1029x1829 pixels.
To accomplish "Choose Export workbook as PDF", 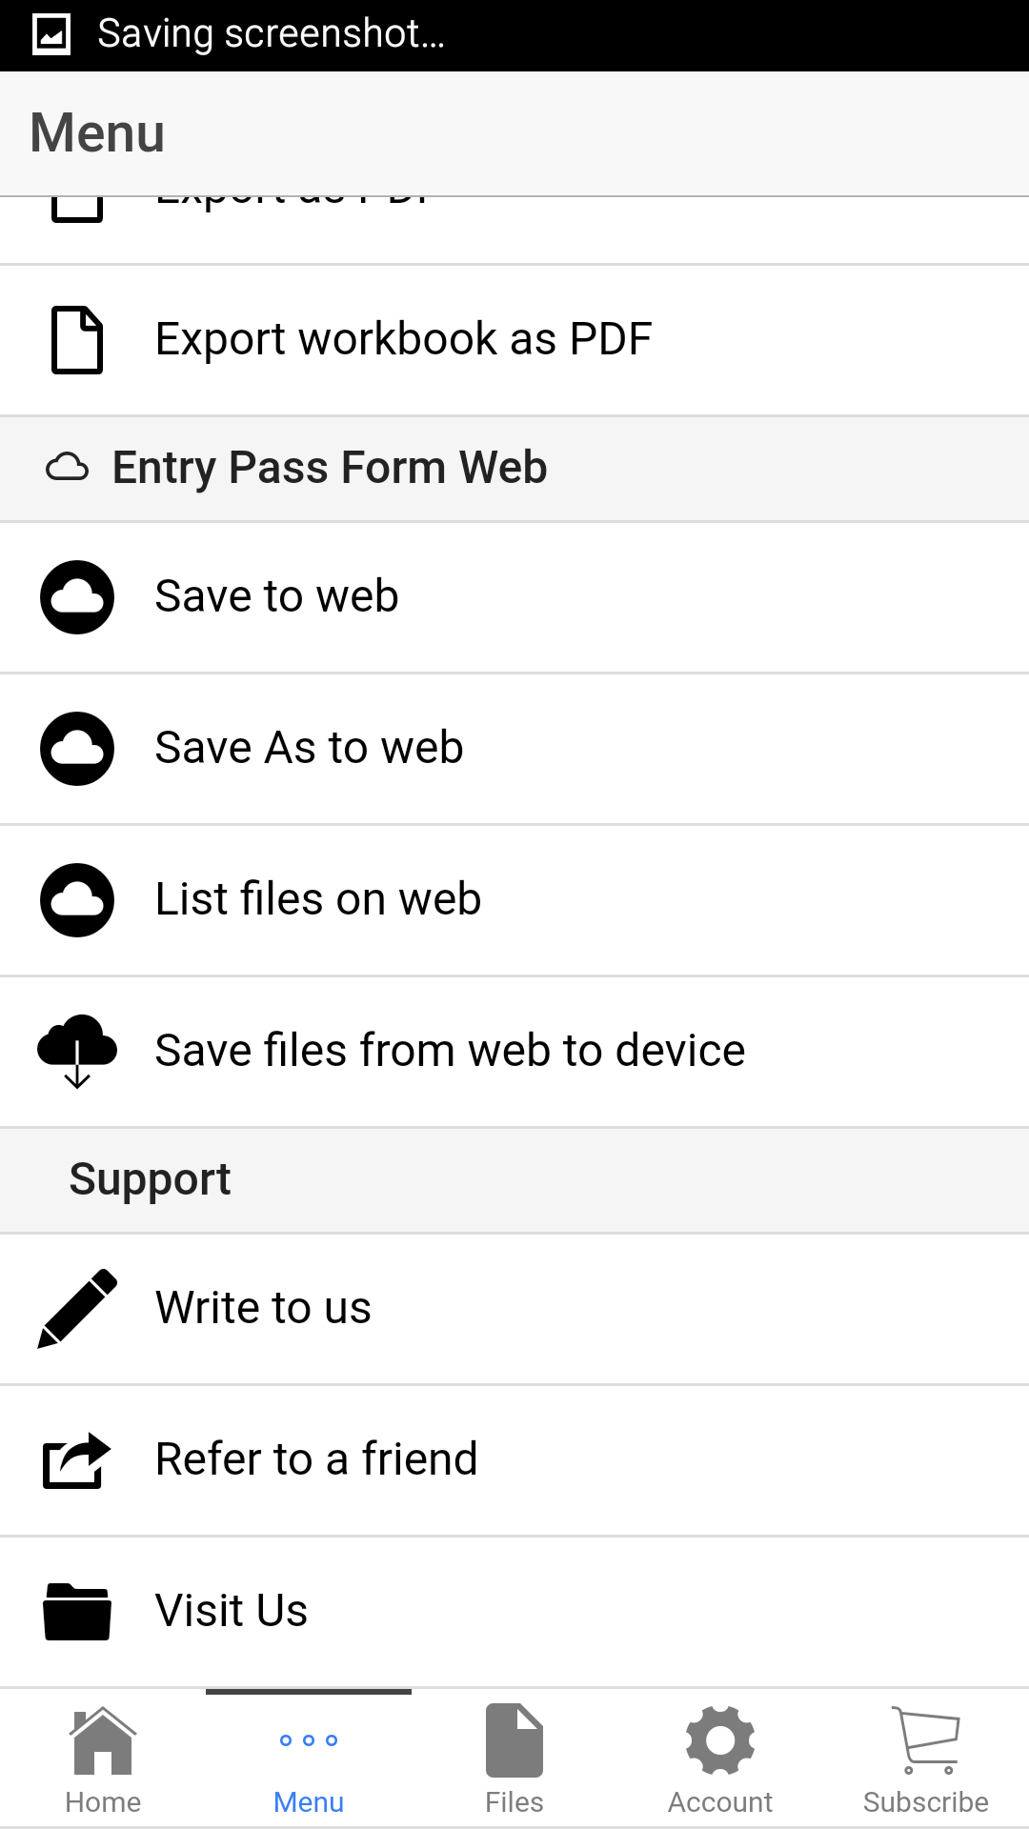I will pos(404,340).
